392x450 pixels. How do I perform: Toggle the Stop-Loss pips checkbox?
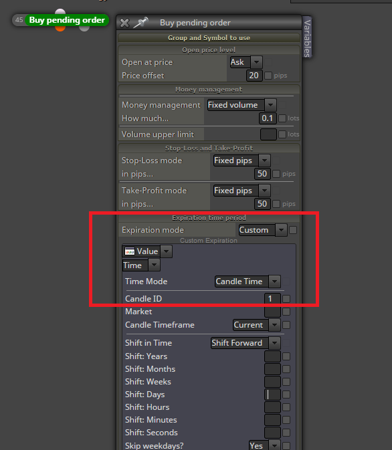coord(276,174)
